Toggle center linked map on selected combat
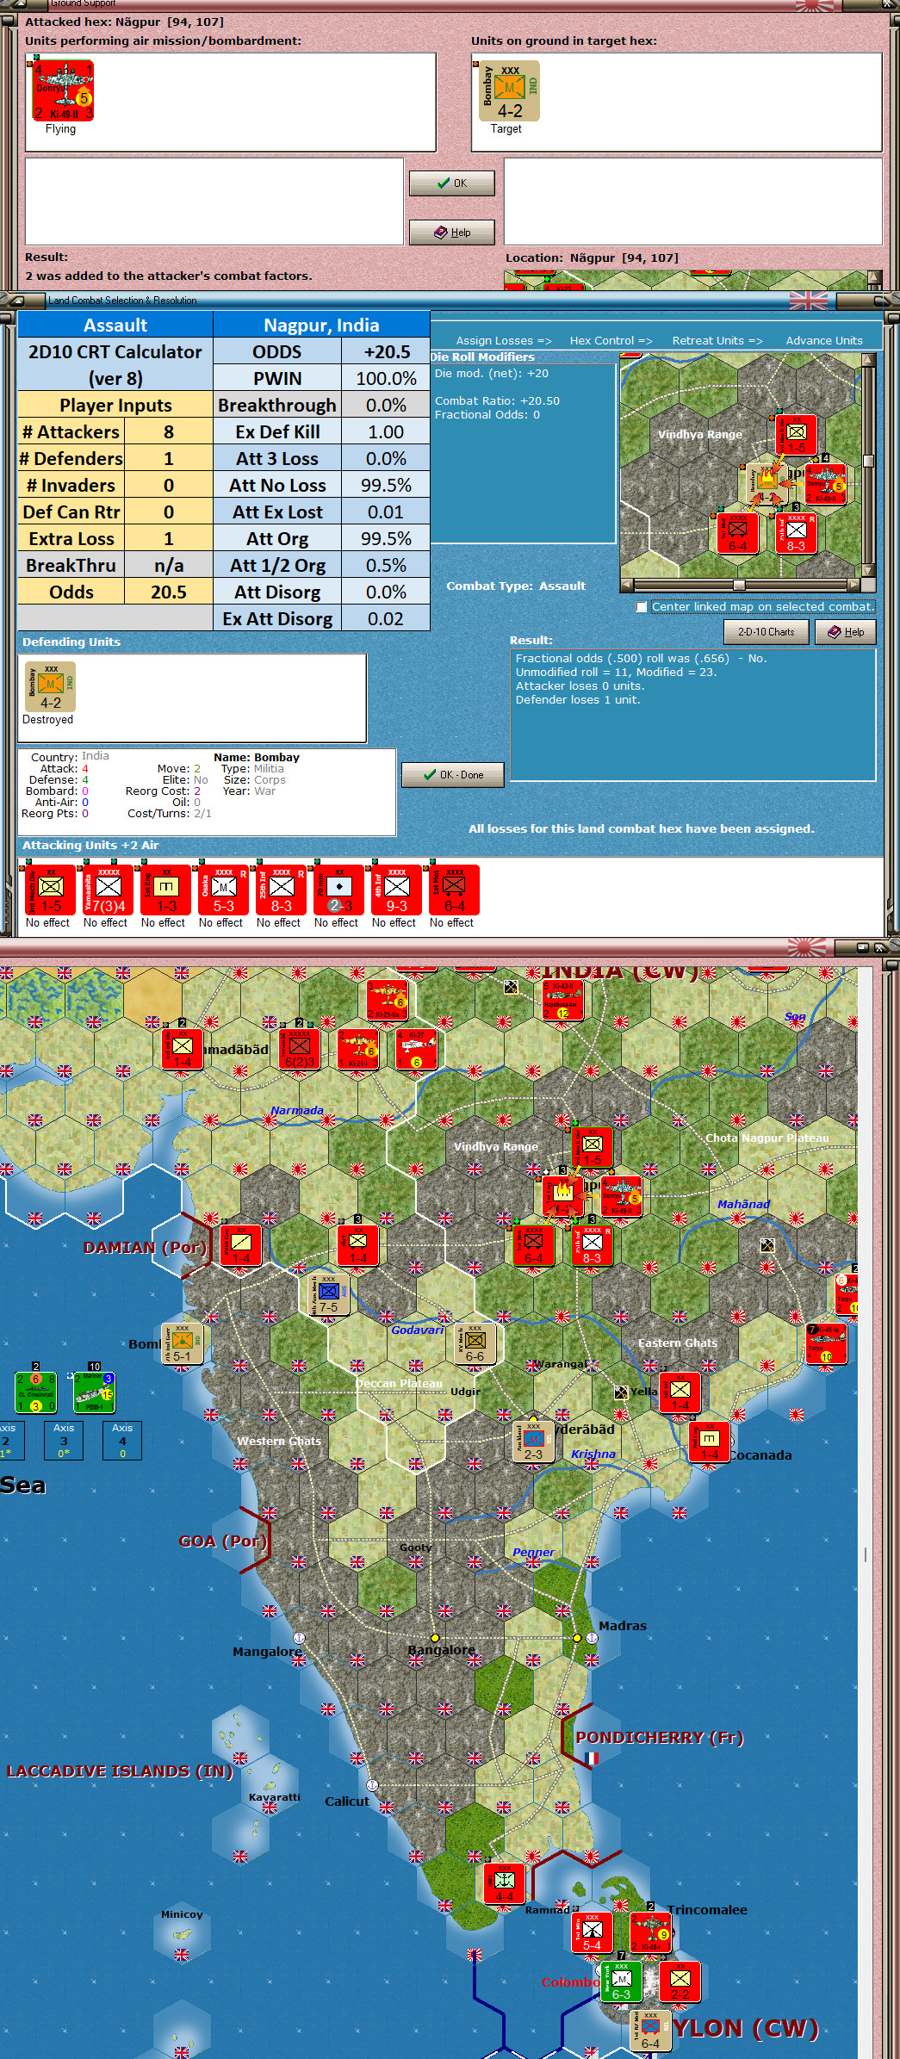This screenshot has height=2059, width=900. point(641,607)
